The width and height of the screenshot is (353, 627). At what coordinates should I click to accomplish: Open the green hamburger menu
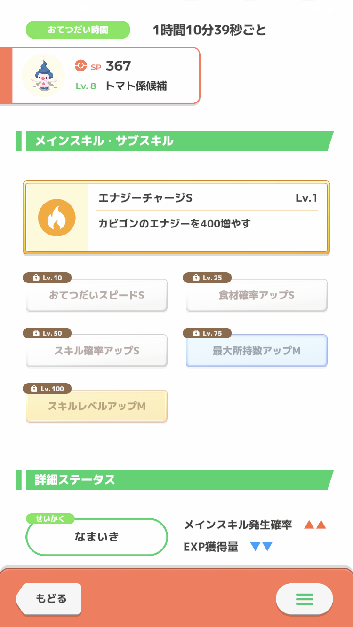coord(305,599)
